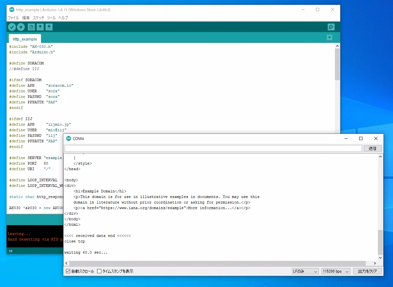Click the 送信 send button

coord(373,149)
